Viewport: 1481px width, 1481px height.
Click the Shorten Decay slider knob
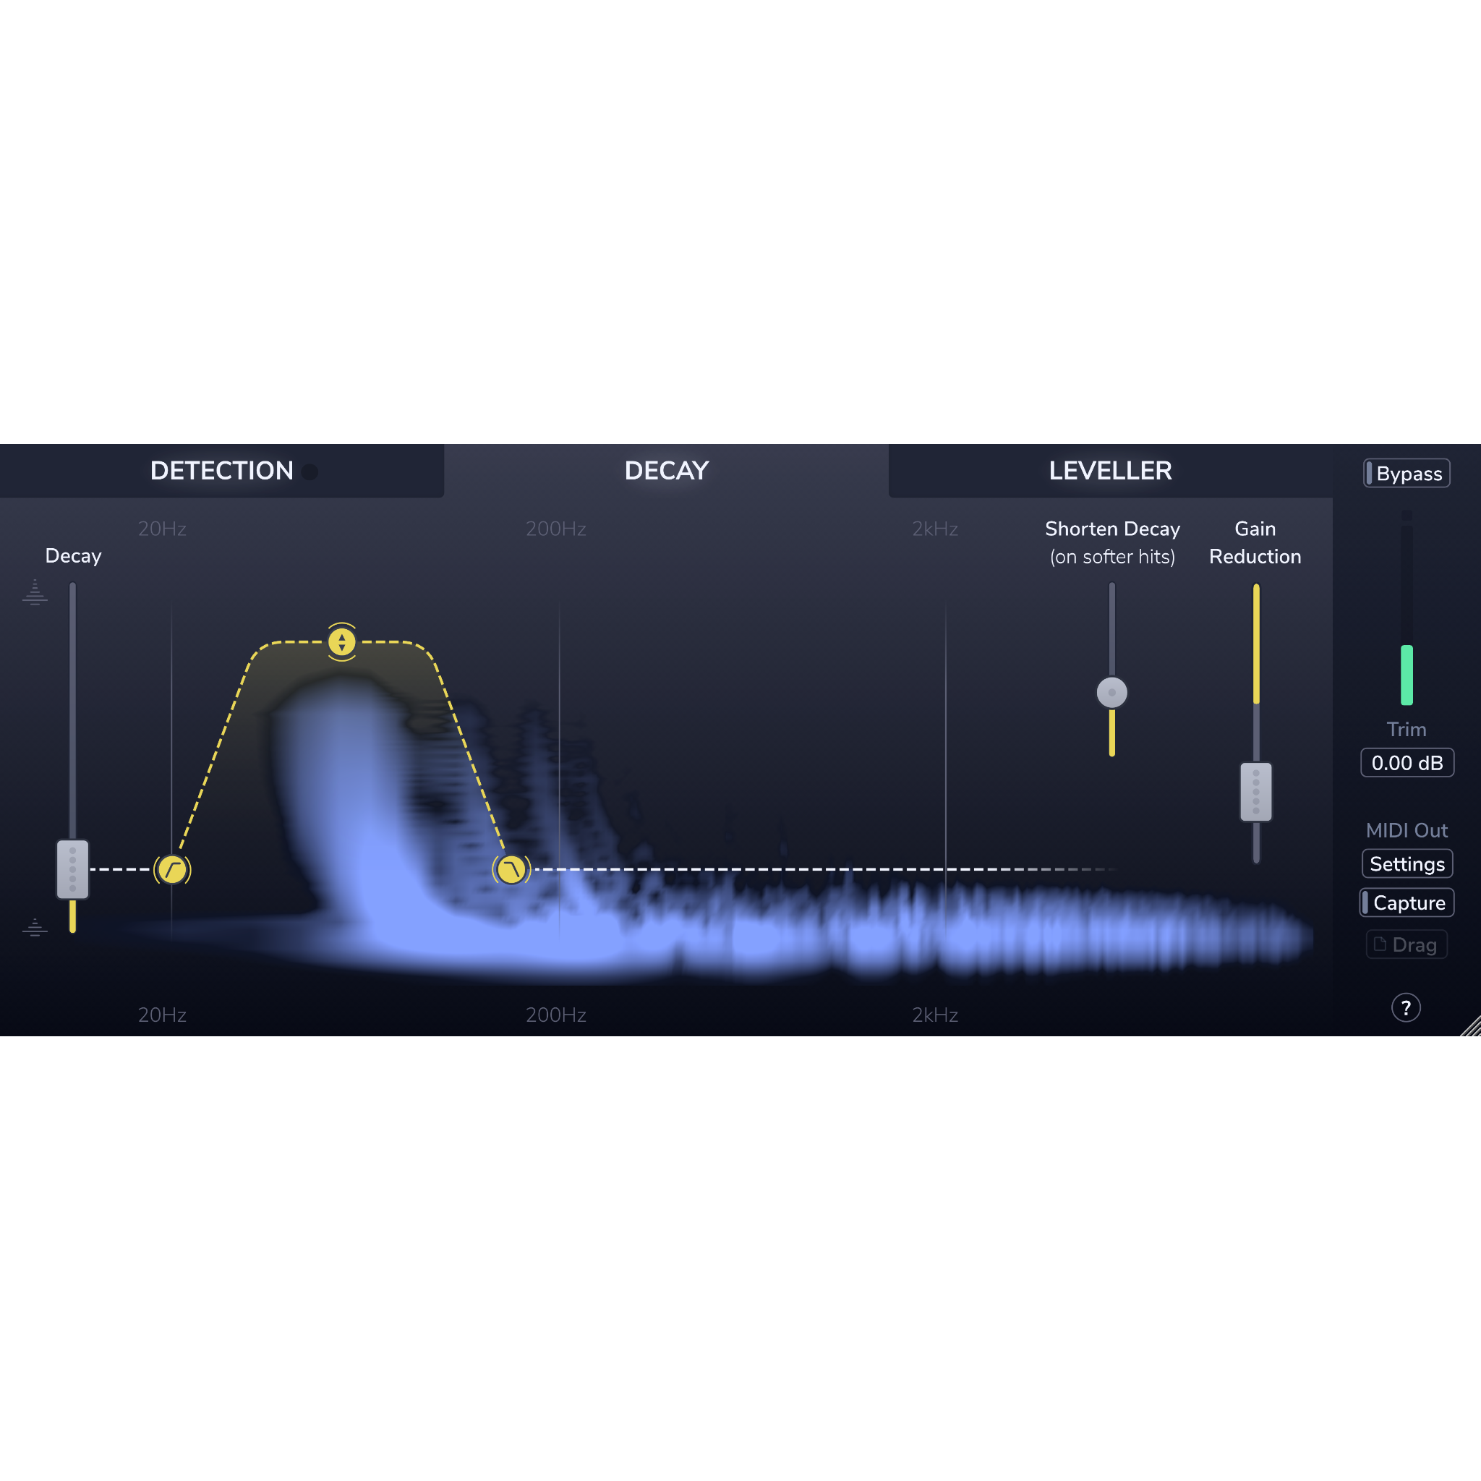[1111, 692]
